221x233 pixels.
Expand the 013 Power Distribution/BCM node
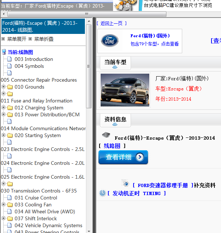click(x=3, y=114)
